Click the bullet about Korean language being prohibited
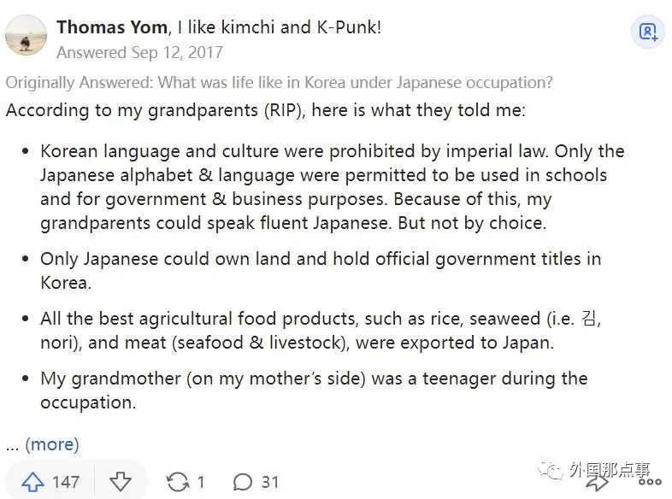The width and height of the screenshot is (672, 499). (x=332, y=187)
